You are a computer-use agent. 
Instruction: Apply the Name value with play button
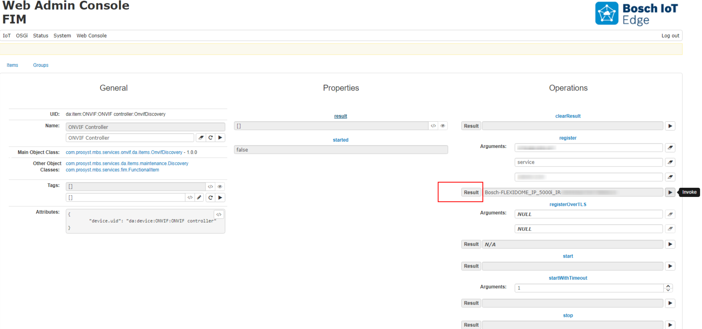tap(220, 138)
